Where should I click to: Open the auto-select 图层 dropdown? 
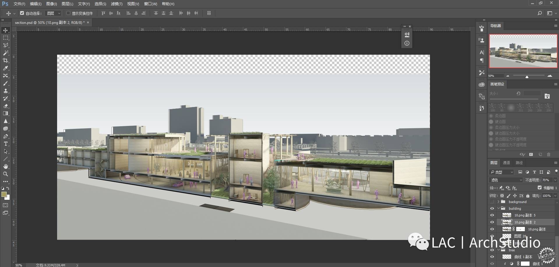54,13
